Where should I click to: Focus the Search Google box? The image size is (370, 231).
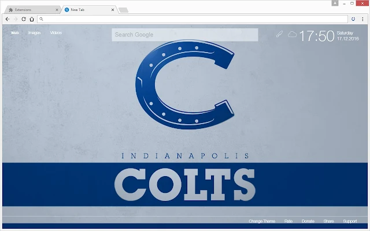click(185, 35)
